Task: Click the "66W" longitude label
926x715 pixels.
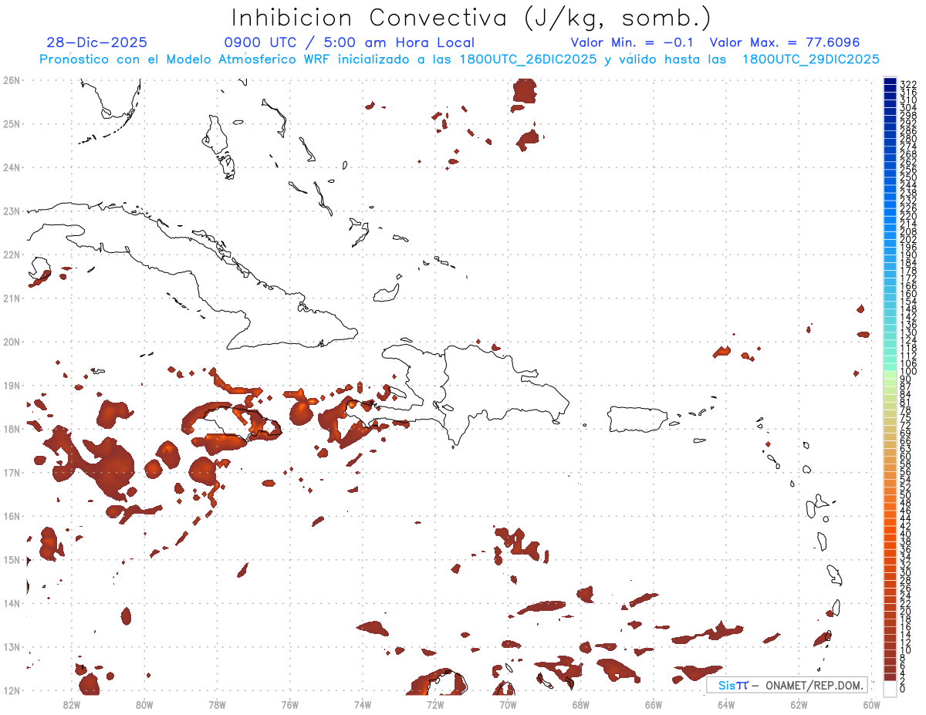Action: point(654,703)
